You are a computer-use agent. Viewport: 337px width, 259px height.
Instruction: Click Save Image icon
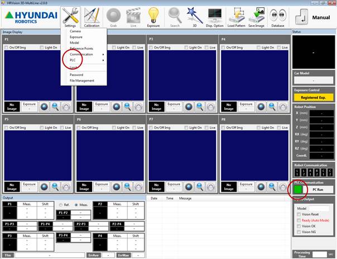(x=256, y=17)
